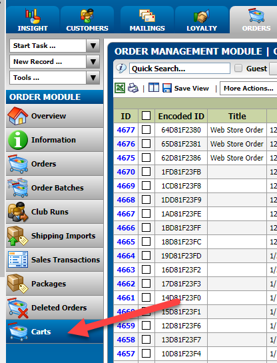Click encoded ID 17D81F23F3

click(x=181, y=284)
